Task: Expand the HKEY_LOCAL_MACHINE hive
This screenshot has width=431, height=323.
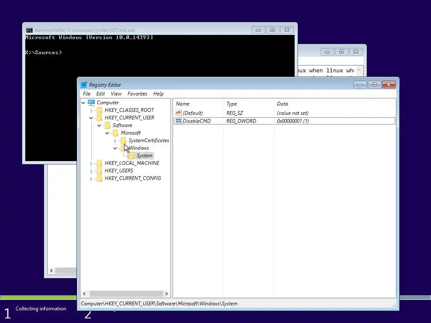Action: pos(91,164)
